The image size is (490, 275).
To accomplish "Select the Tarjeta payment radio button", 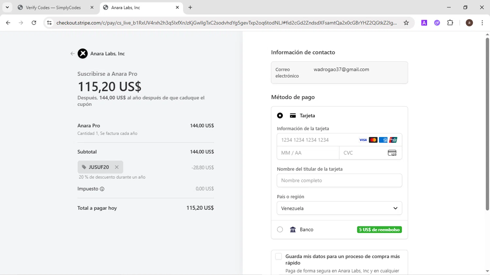I will [280, 115].
